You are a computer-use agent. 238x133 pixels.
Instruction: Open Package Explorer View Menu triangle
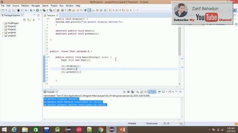pos(39,20)
